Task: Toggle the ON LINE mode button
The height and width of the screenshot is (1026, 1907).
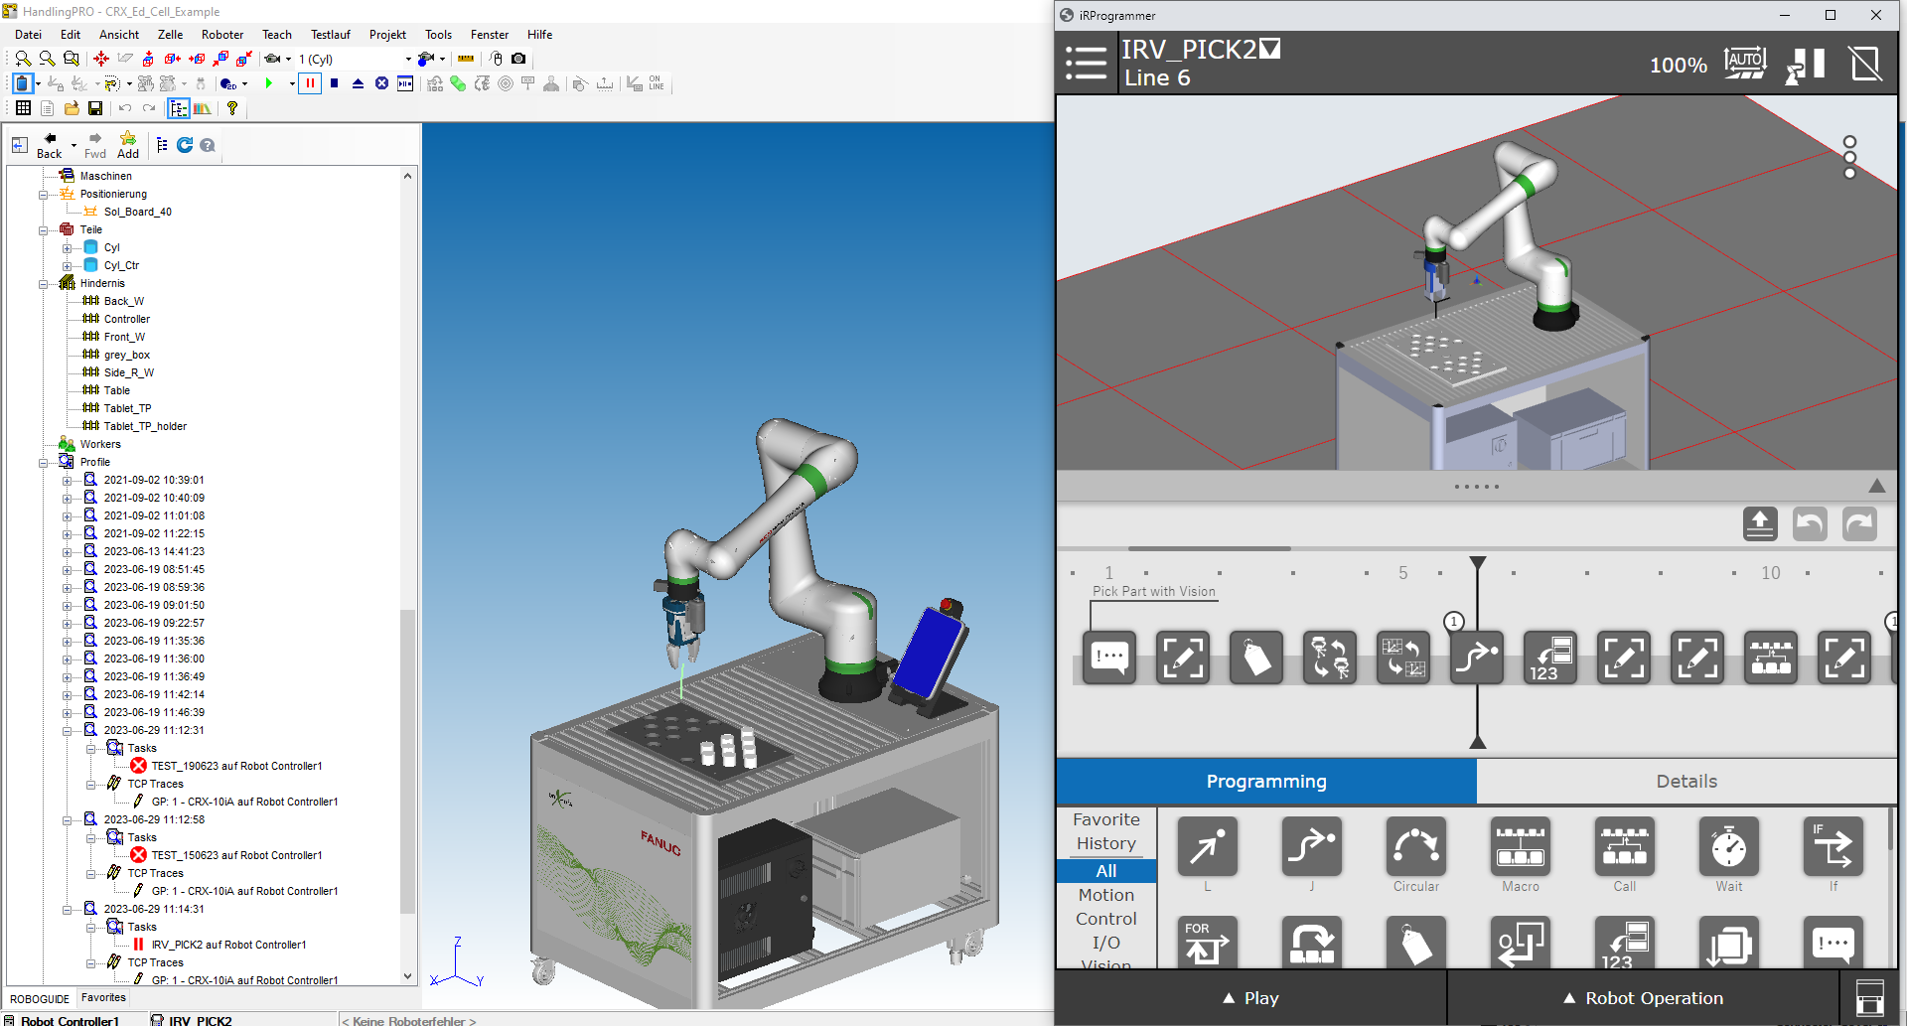Action: pos(656,83)
